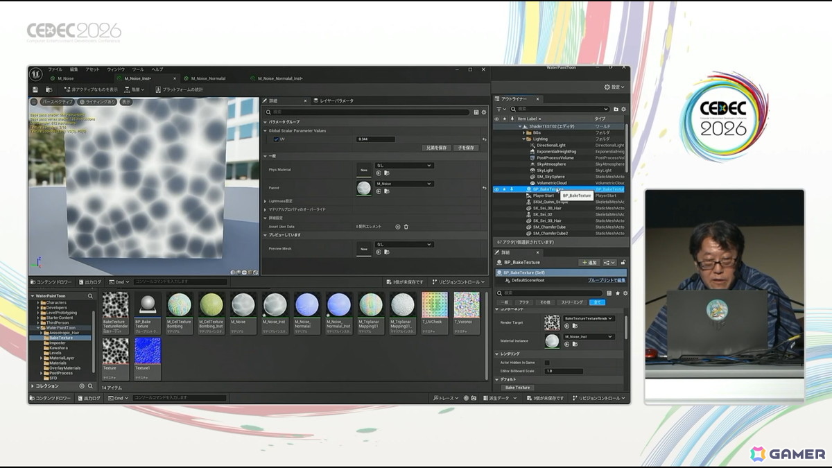This screenshot has width=832, height=468.
Task: Click the UV value field 0.344
Action: pos(376,139)
